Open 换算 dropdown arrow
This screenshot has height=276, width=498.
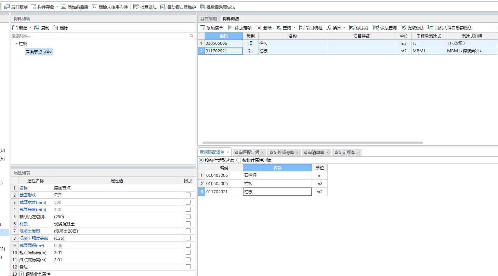coord(344,28)
